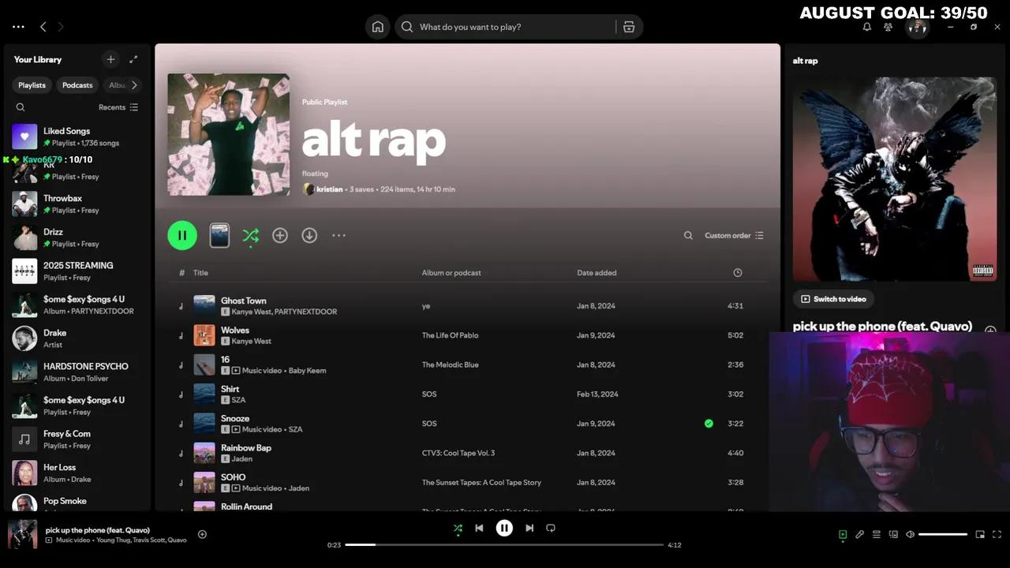Open the Throwbax playlist
The image size is (1010, 568).
(77, 204)
